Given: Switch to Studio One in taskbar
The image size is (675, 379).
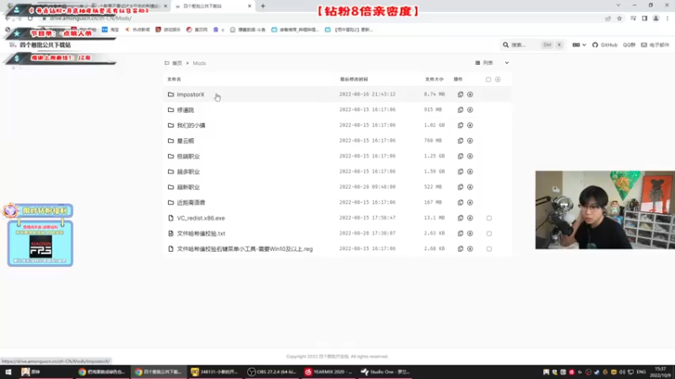Looking at the screenshot, I should point(386,372).
